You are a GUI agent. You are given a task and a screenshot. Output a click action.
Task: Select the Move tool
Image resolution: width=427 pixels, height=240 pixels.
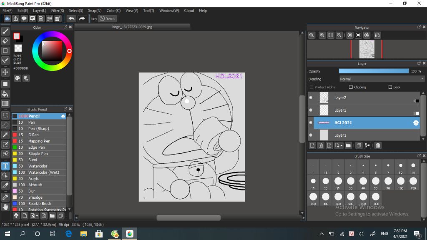(x=5, y=72)
